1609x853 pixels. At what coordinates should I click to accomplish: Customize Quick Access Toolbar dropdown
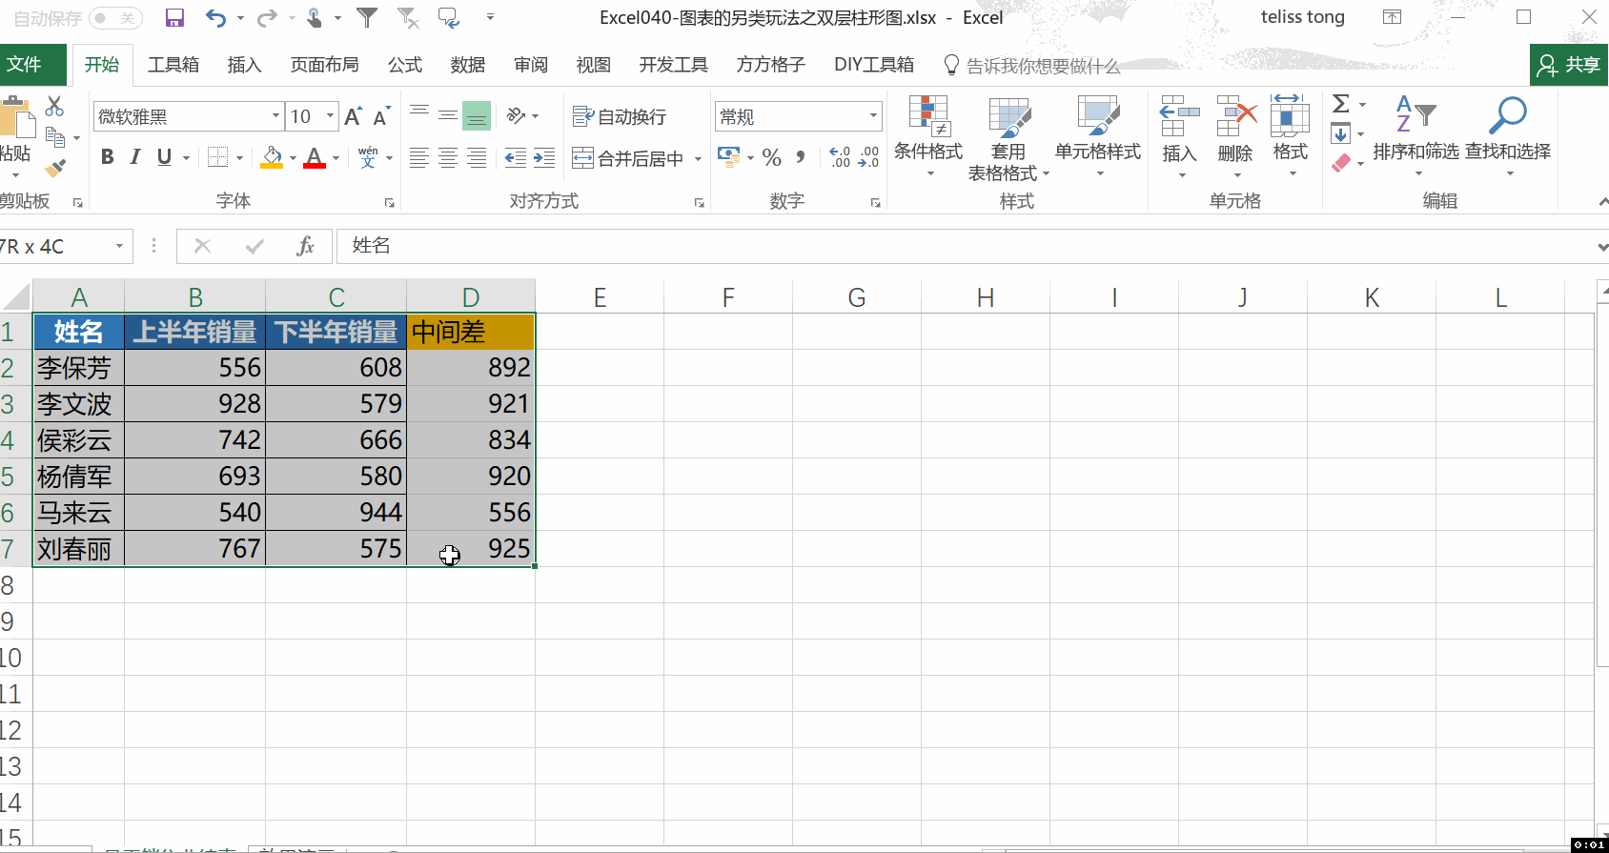pyautogui.click(x=490, y=17)
